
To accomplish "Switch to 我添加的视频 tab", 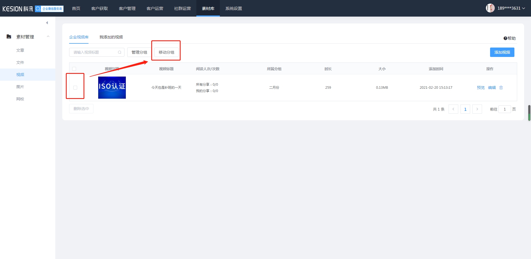I will (x=111, y=37).
